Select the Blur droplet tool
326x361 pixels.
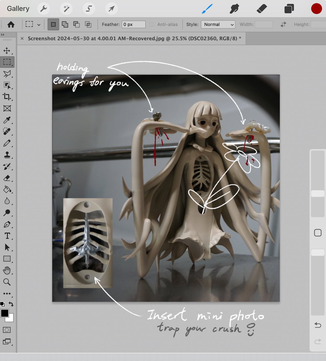(7, 201)
